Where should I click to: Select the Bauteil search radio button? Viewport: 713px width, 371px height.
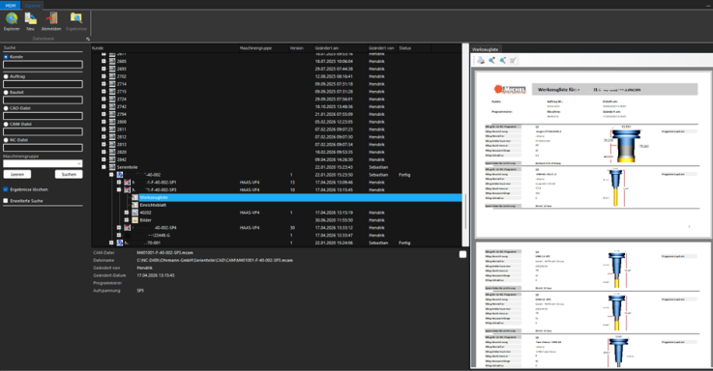pos(6,92)
